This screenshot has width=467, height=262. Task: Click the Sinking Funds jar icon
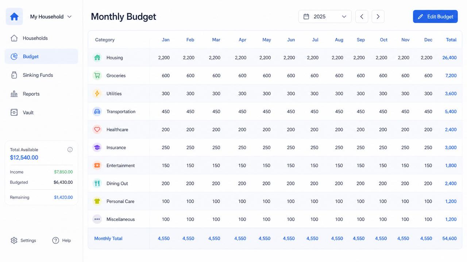tap(14, 75)
